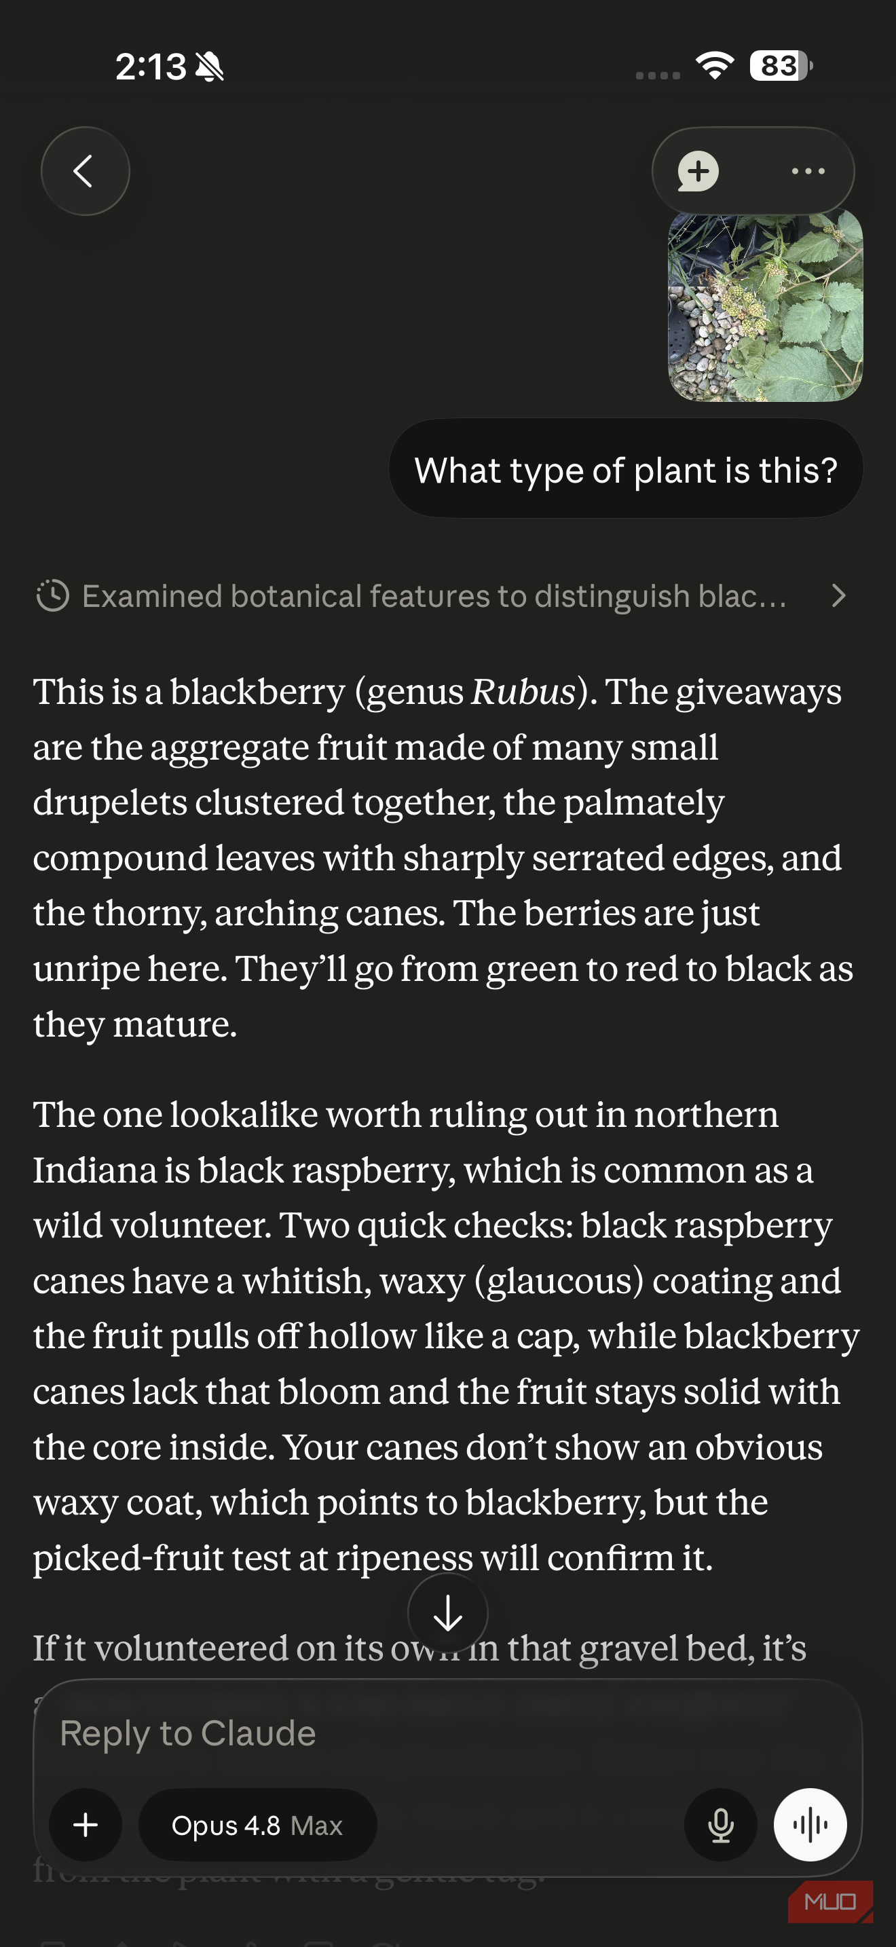
Task: Tap the clock icon beside thinking summary
Action: (x=53, y=595)
